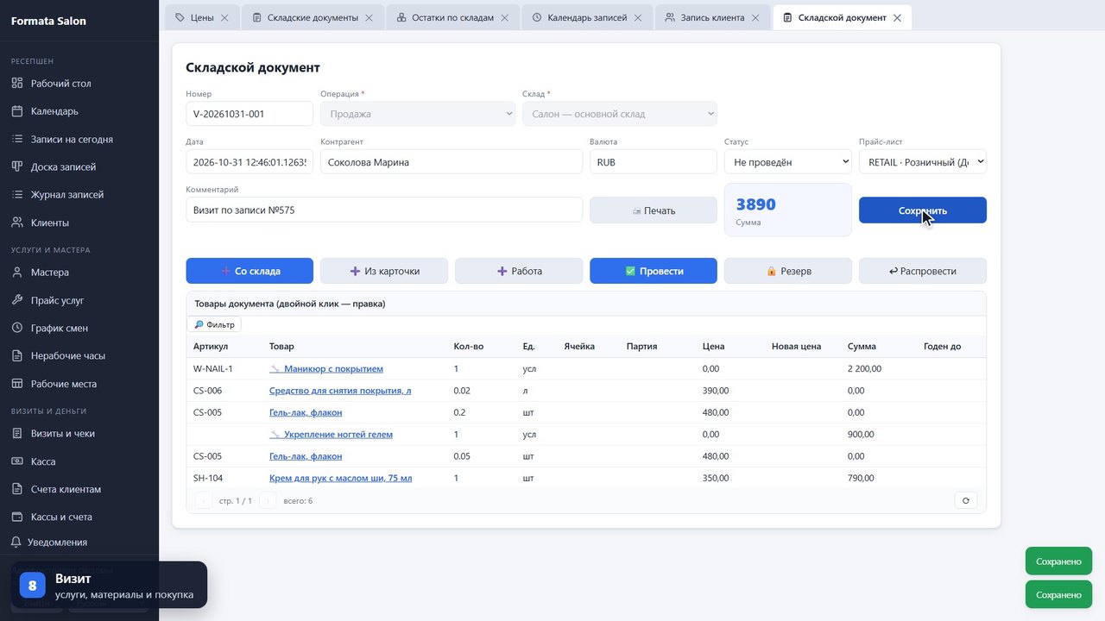
Task: Close the Запись клиента tab
Action: coord(755,17)
